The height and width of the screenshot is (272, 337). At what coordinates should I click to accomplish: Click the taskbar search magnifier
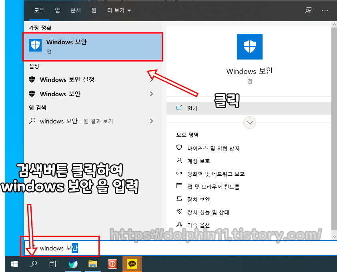click(33, 264)
